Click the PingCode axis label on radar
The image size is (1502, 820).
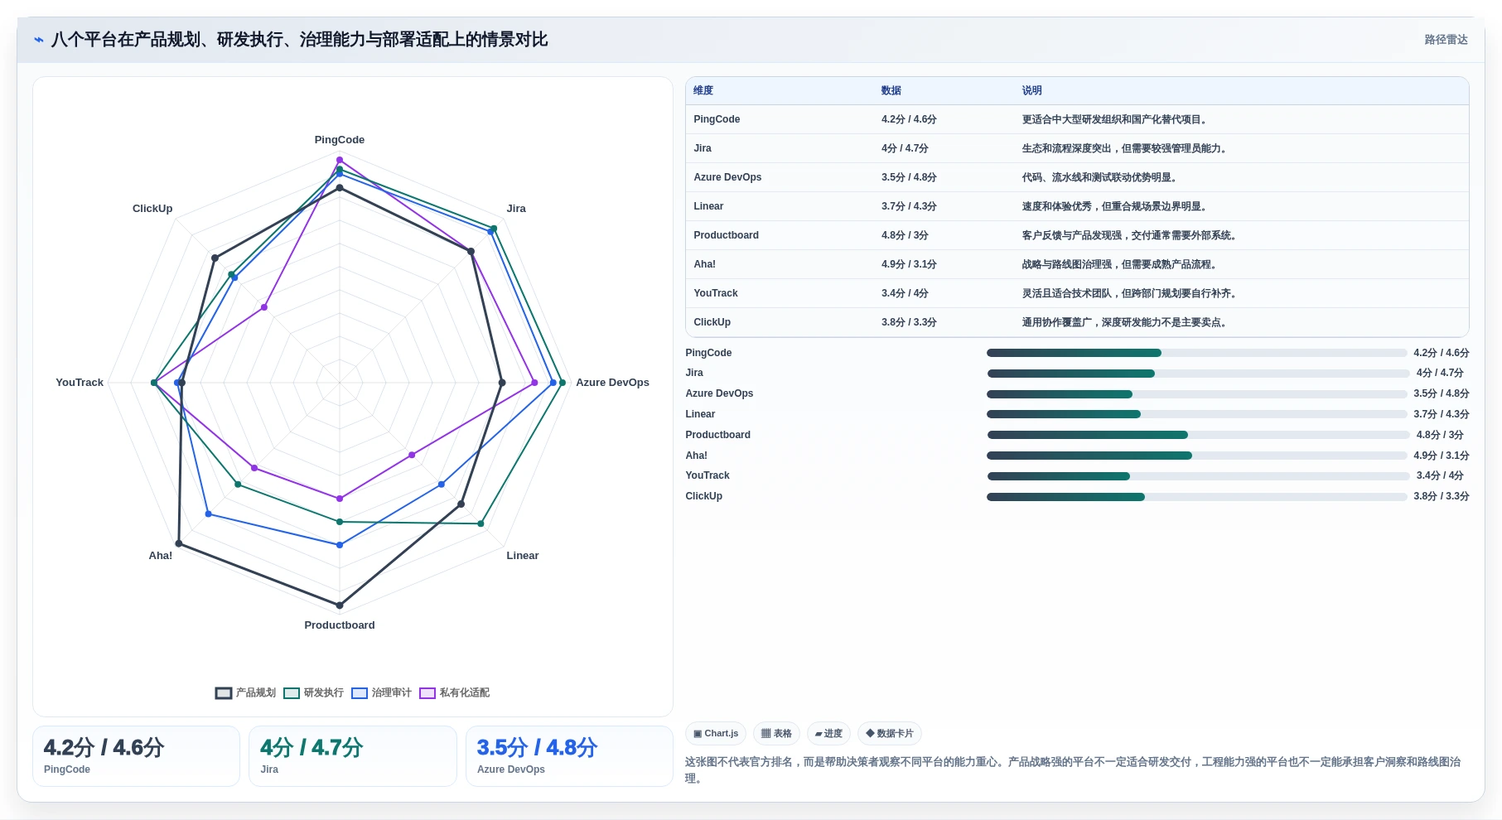pos(340,140)
